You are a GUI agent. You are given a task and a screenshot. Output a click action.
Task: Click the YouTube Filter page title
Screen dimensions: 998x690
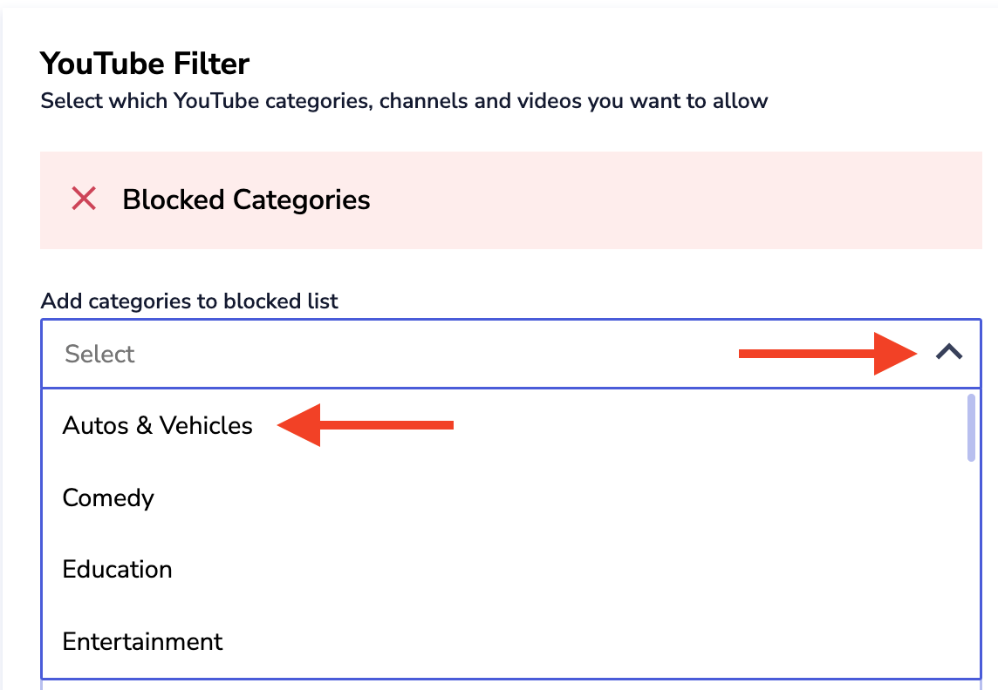[145, 64]
